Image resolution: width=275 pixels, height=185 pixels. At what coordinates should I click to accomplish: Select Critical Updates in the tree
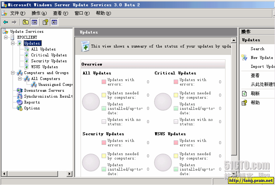point(49,55)
